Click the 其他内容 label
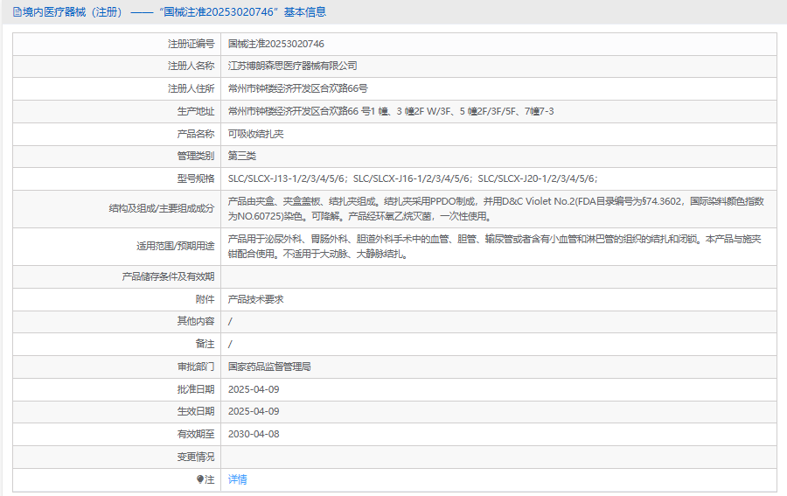This screenshot has width=787, height=496. pos(196,321)
